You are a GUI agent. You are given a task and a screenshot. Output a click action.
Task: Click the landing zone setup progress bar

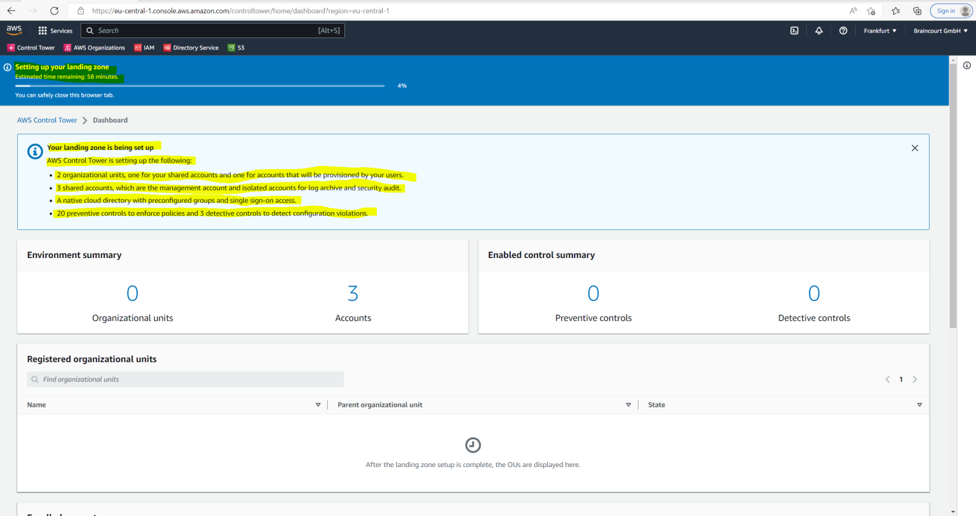tap(200, 85)
